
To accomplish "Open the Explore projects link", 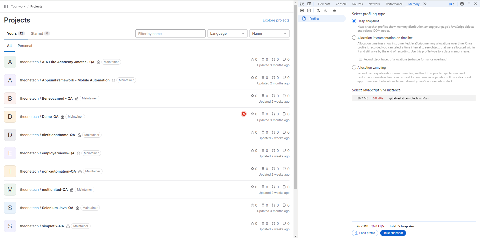I will coord(276,20).
